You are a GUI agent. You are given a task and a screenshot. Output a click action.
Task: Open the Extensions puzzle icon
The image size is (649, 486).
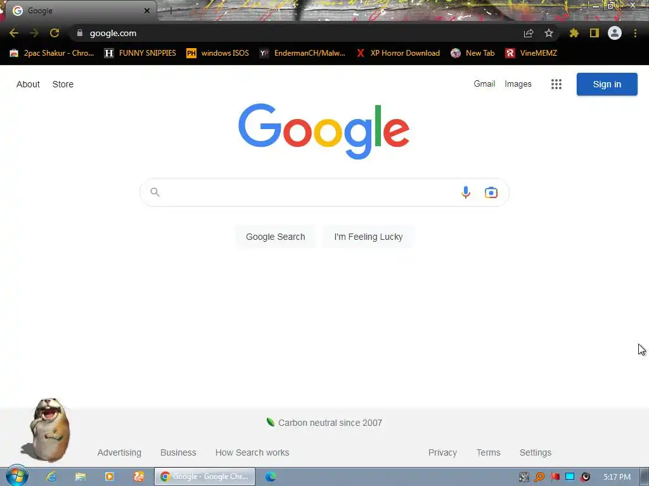click(x=574, y=33)
